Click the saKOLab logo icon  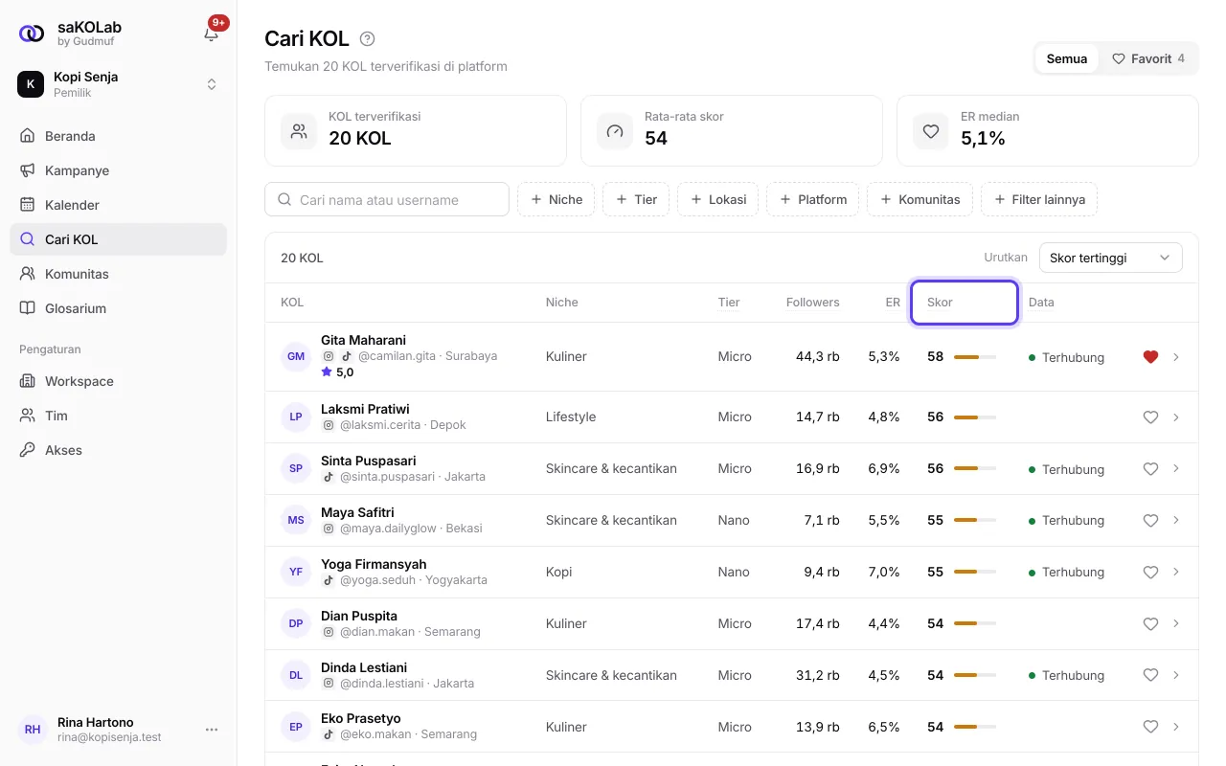(x=32, y=34)
